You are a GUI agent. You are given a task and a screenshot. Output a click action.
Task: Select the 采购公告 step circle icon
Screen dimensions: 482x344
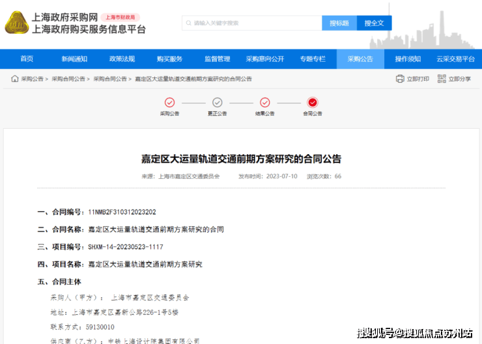pos(169,102)
